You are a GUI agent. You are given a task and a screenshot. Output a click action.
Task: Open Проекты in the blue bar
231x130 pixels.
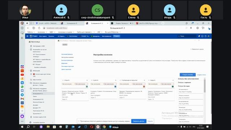coord(51,36)
